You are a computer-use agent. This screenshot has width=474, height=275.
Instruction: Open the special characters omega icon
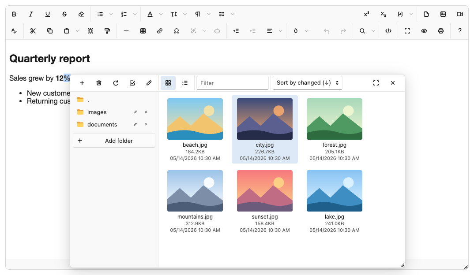pos(177,31)
